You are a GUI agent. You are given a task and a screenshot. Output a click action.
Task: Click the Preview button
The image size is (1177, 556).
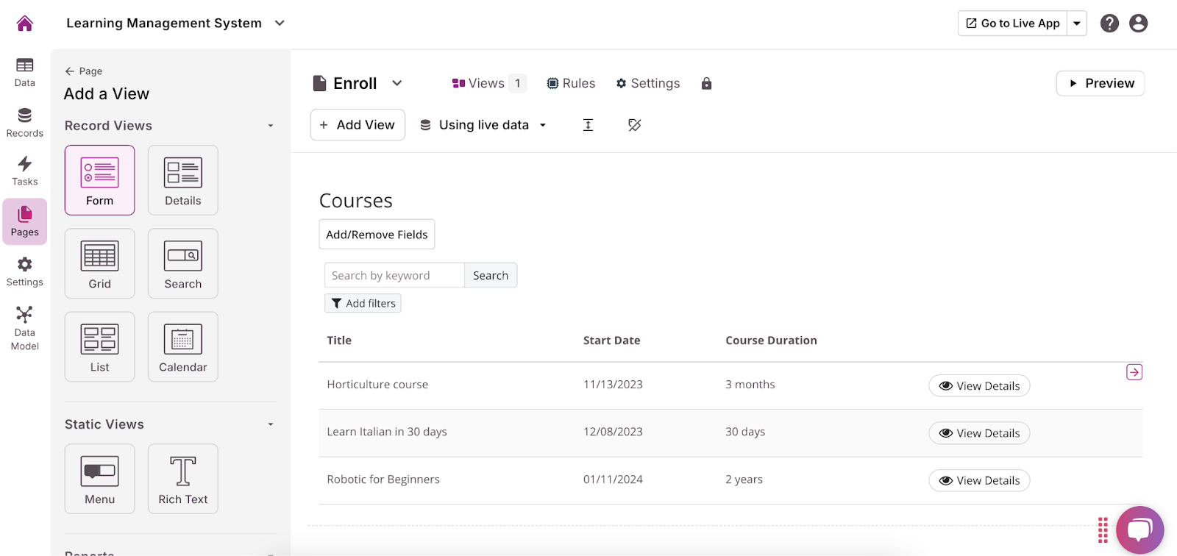pos(1100,84)
